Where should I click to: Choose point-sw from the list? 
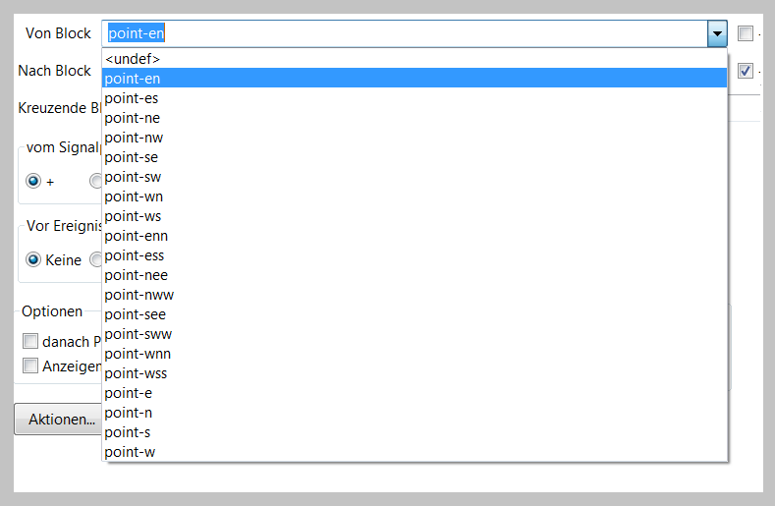133,177
